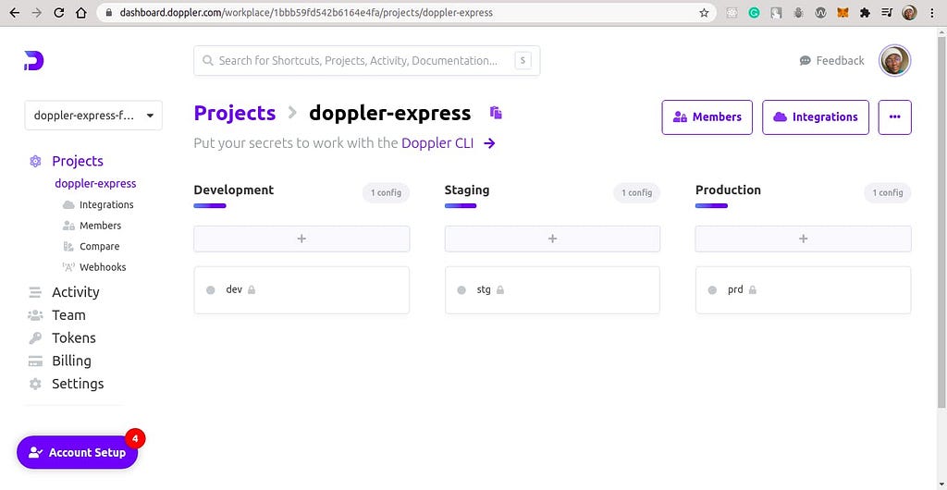This screenshot has height=490, width=947.
Task: Click the Doppler logo icon
Action: point(34,60)
